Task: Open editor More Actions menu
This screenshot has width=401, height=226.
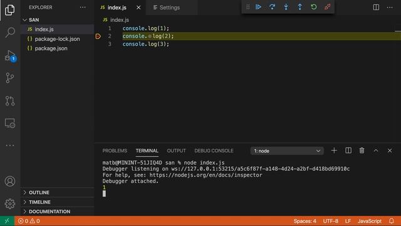Action: pyautogui.click(x=390, y=8)
